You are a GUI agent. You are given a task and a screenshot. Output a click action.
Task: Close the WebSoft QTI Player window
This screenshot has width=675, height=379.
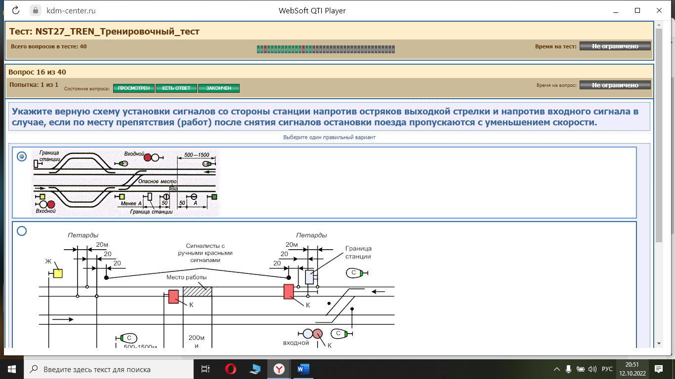(659, 10)
